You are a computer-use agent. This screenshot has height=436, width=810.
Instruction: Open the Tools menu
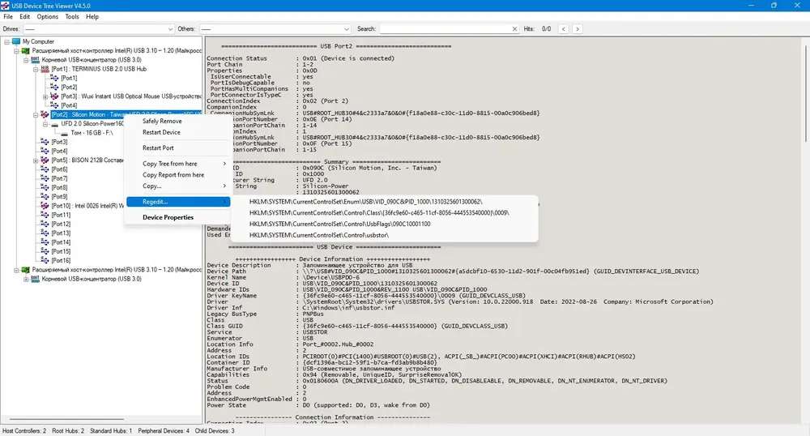[x=72, y=16]
